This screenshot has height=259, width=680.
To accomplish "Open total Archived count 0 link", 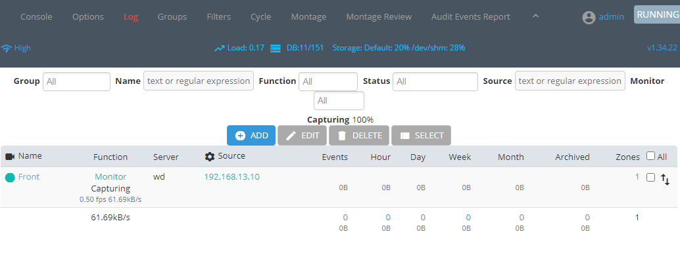I will (587, 218).
